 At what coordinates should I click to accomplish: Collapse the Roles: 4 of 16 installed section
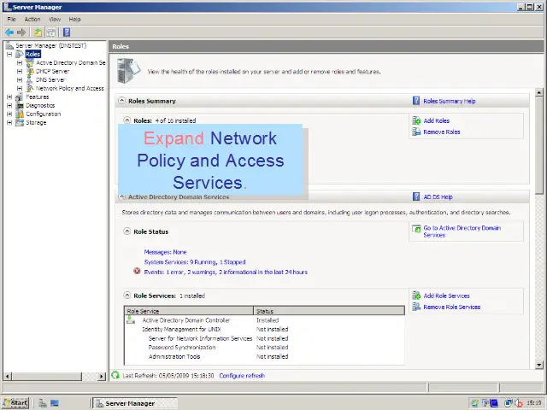[127, 120]
